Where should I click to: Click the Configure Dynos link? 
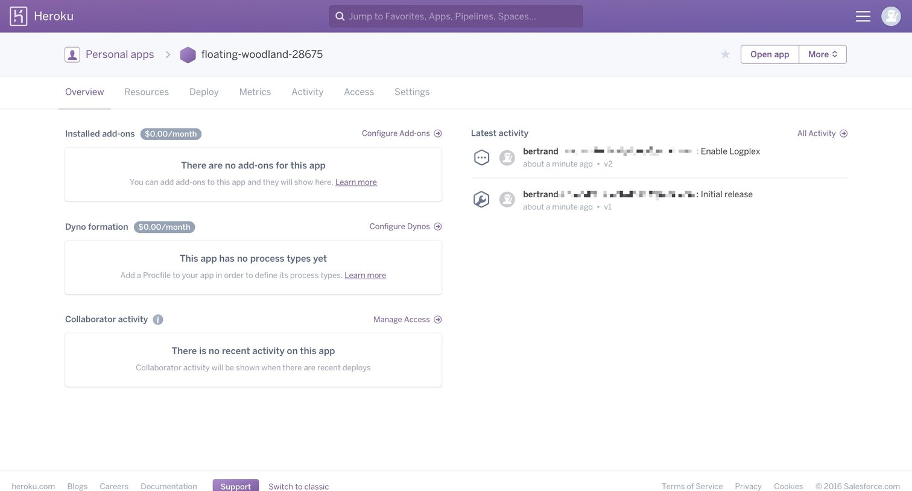coord(399,226)
